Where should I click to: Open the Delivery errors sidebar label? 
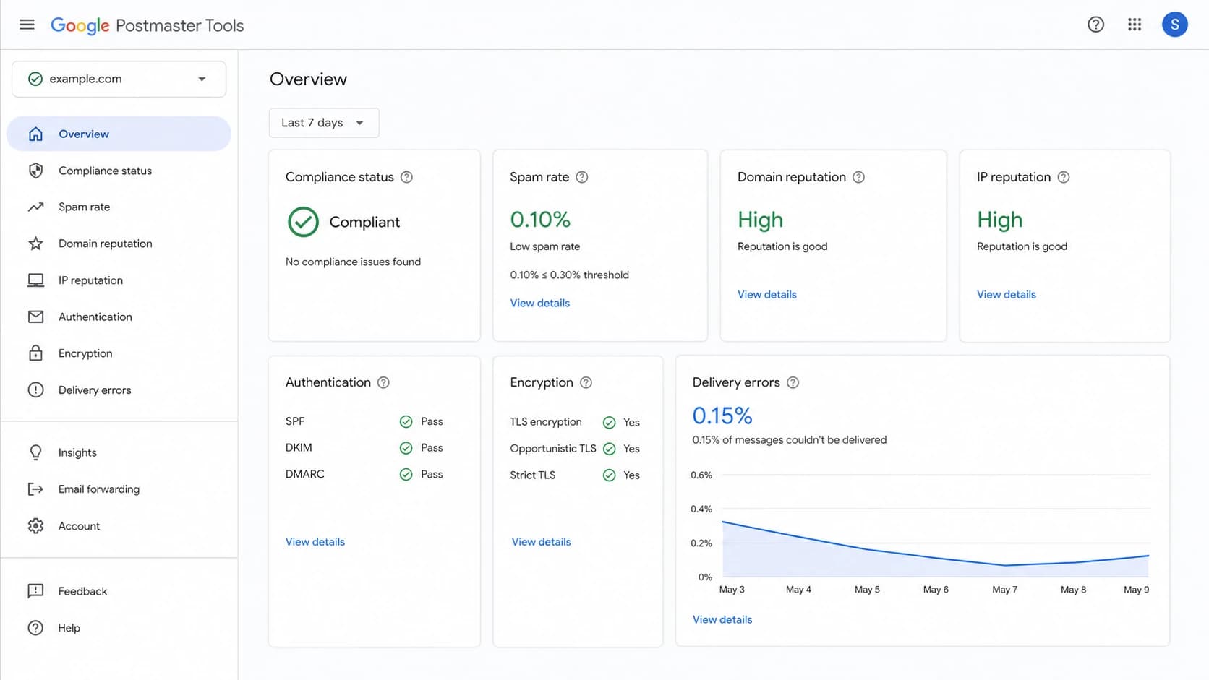[x=95, y=390]
